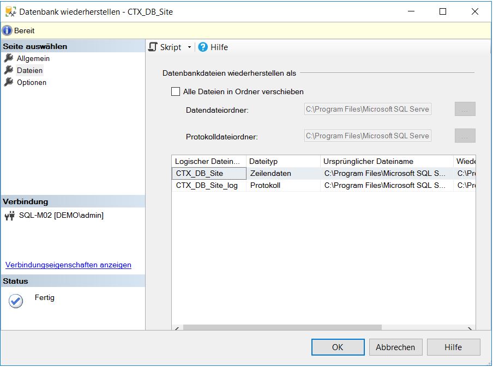
Task: Select the Allgemein page
Action: (x=33, y=58)
